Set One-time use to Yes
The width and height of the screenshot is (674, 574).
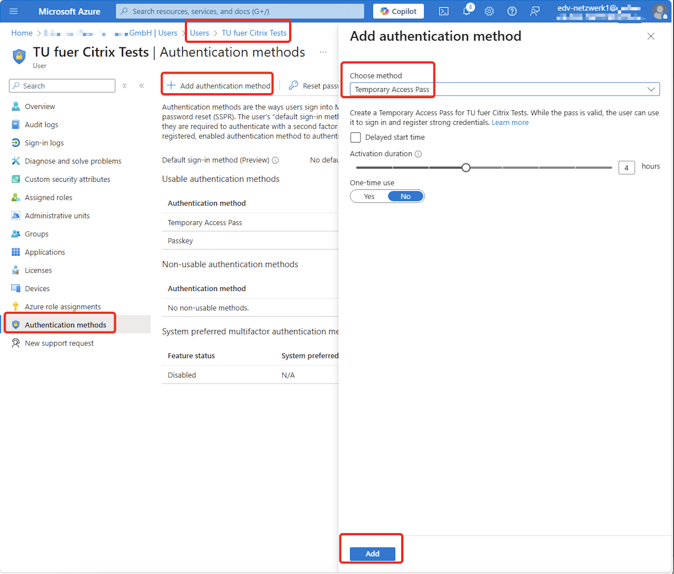[x=369, y=196]
